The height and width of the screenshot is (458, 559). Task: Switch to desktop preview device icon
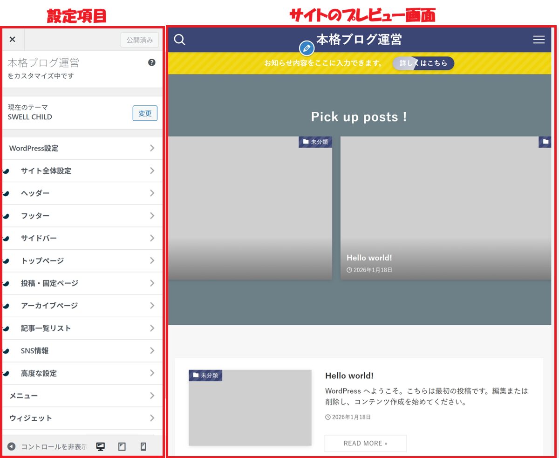tap(100, 446)
